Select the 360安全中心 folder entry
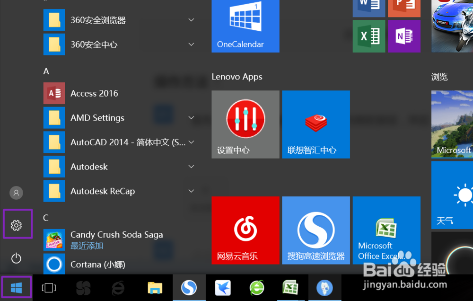The image size is (473, 301). [120, 44]
